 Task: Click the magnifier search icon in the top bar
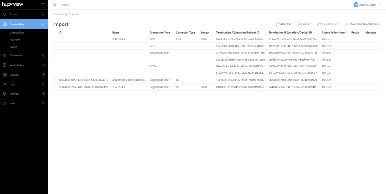coord(55,5)
